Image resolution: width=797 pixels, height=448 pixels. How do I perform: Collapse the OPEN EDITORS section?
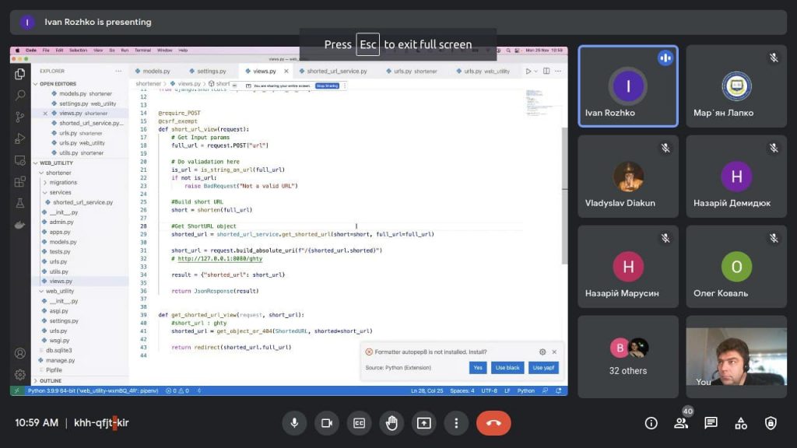click(x=58, y=83)
